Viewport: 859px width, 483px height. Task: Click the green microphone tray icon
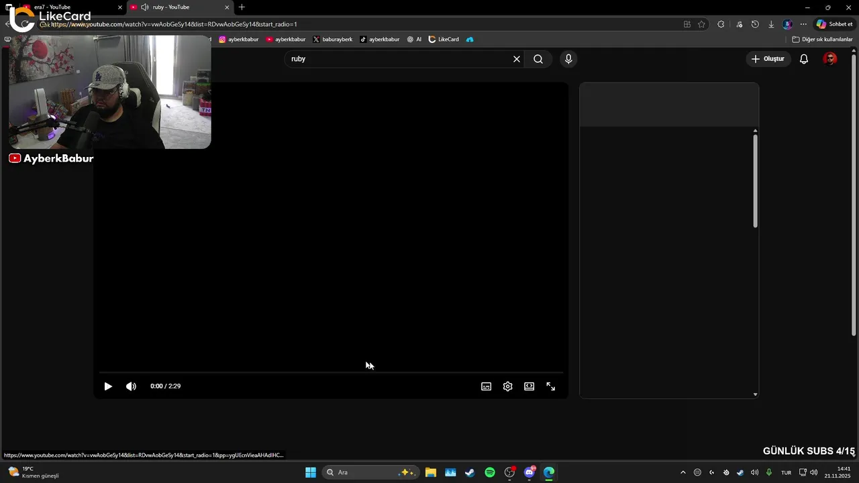coord(769,472)
